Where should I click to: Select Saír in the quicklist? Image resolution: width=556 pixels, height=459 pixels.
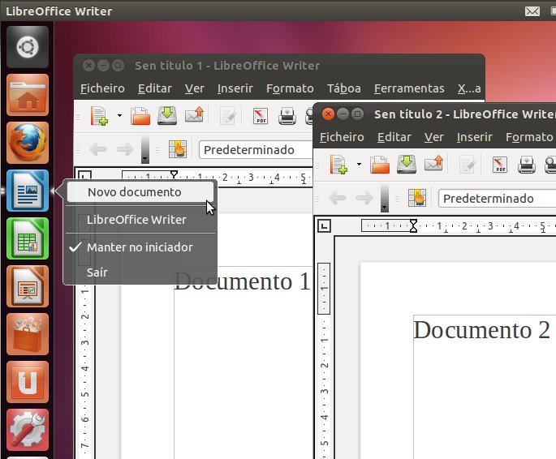tap(140, 272)
